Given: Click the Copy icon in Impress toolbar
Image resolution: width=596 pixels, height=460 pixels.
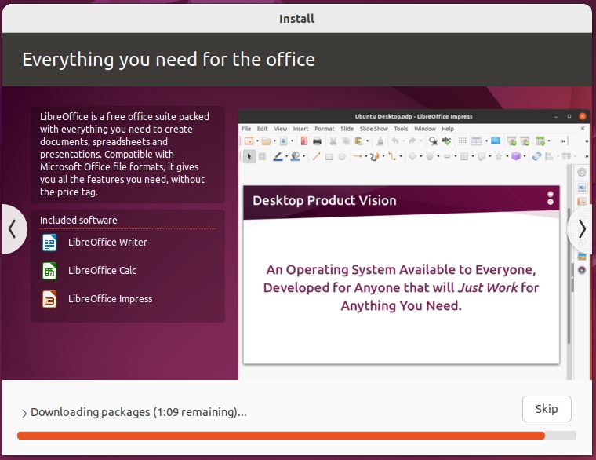Looking at the screenshot, I should [347, 141].
